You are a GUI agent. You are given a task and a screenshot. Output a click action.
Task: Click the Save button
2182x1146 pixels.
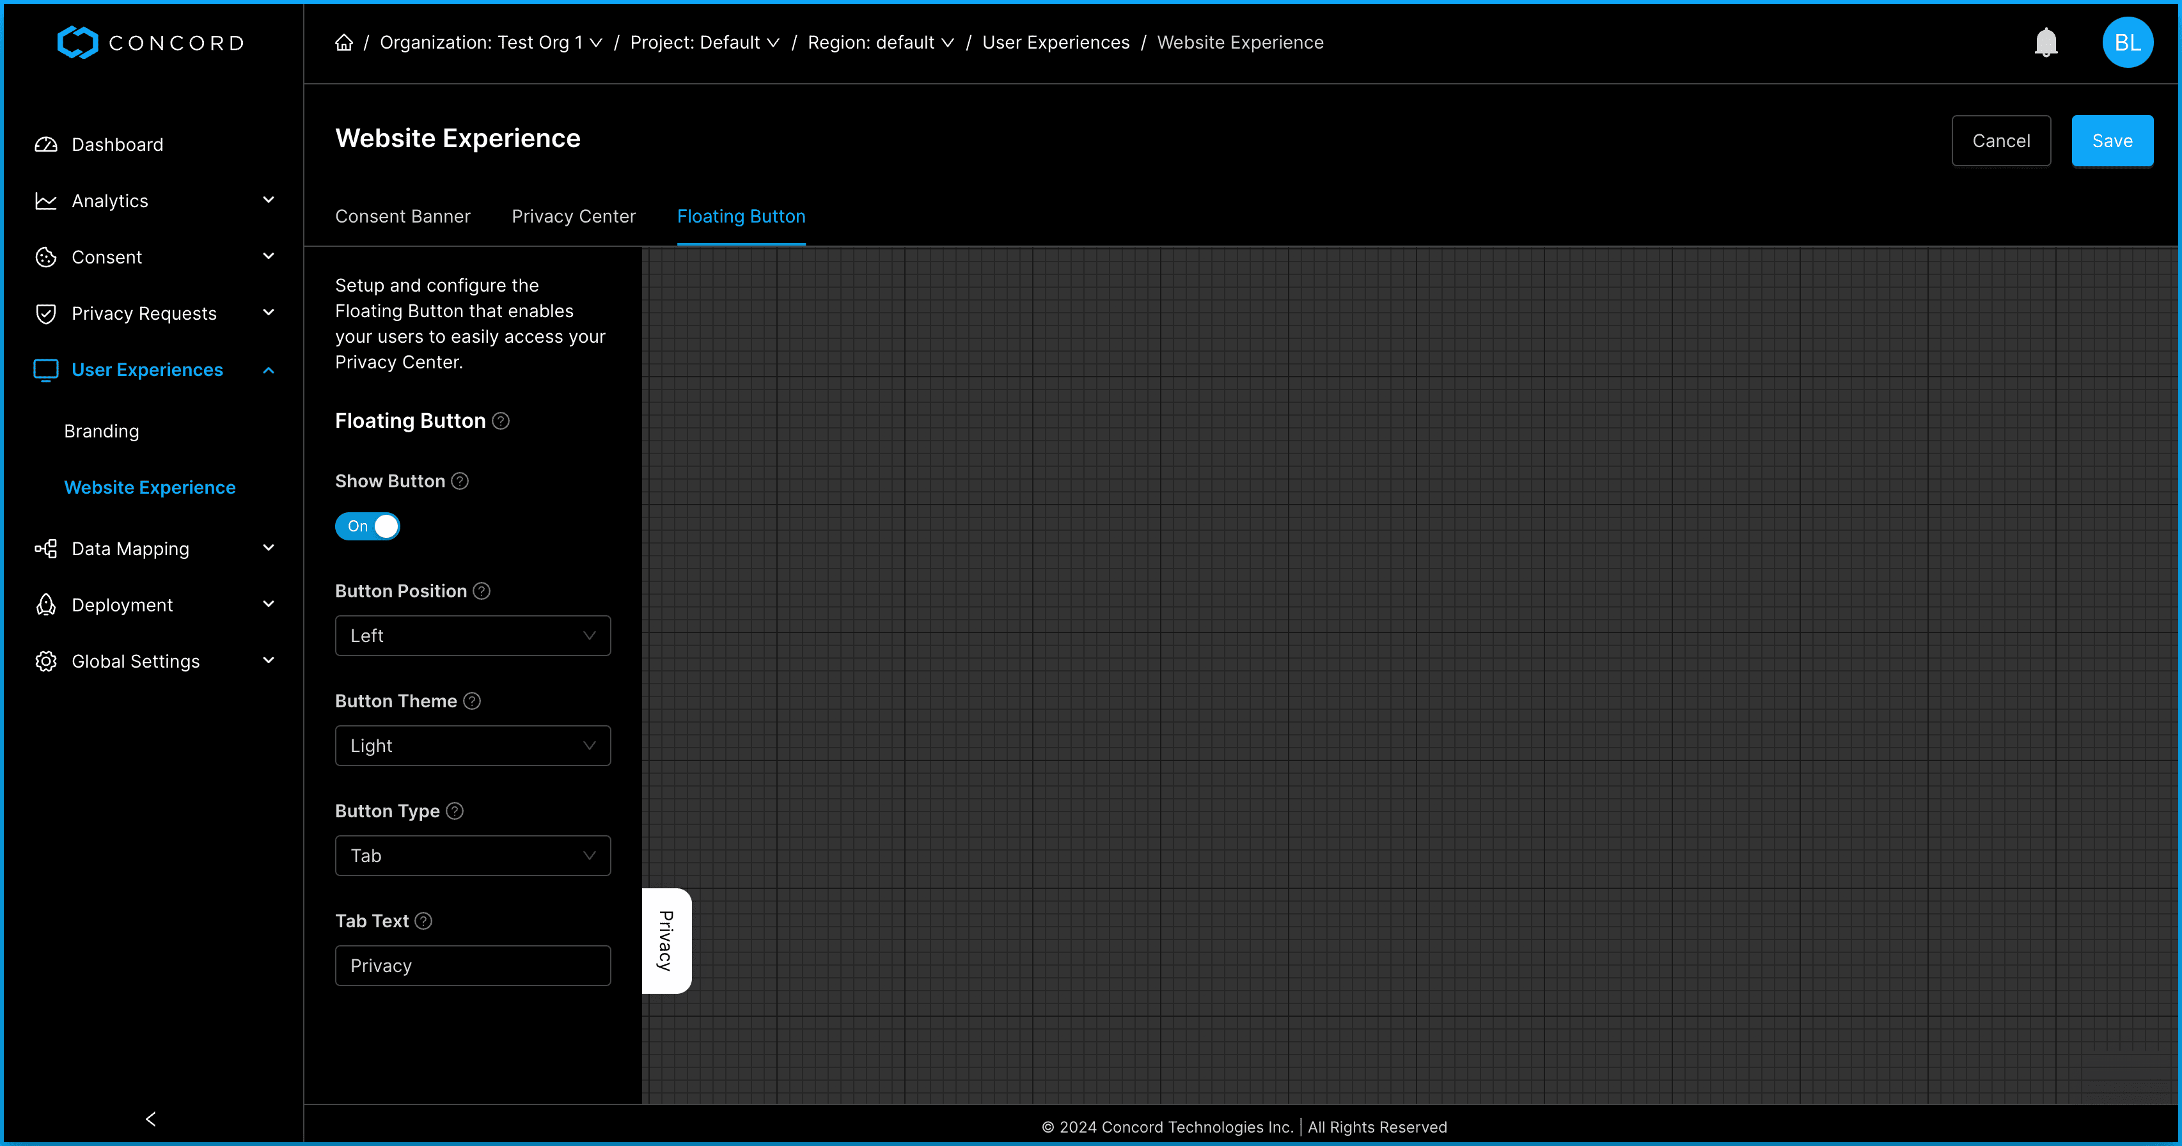pyautogui.click(x=2112, y=141)
